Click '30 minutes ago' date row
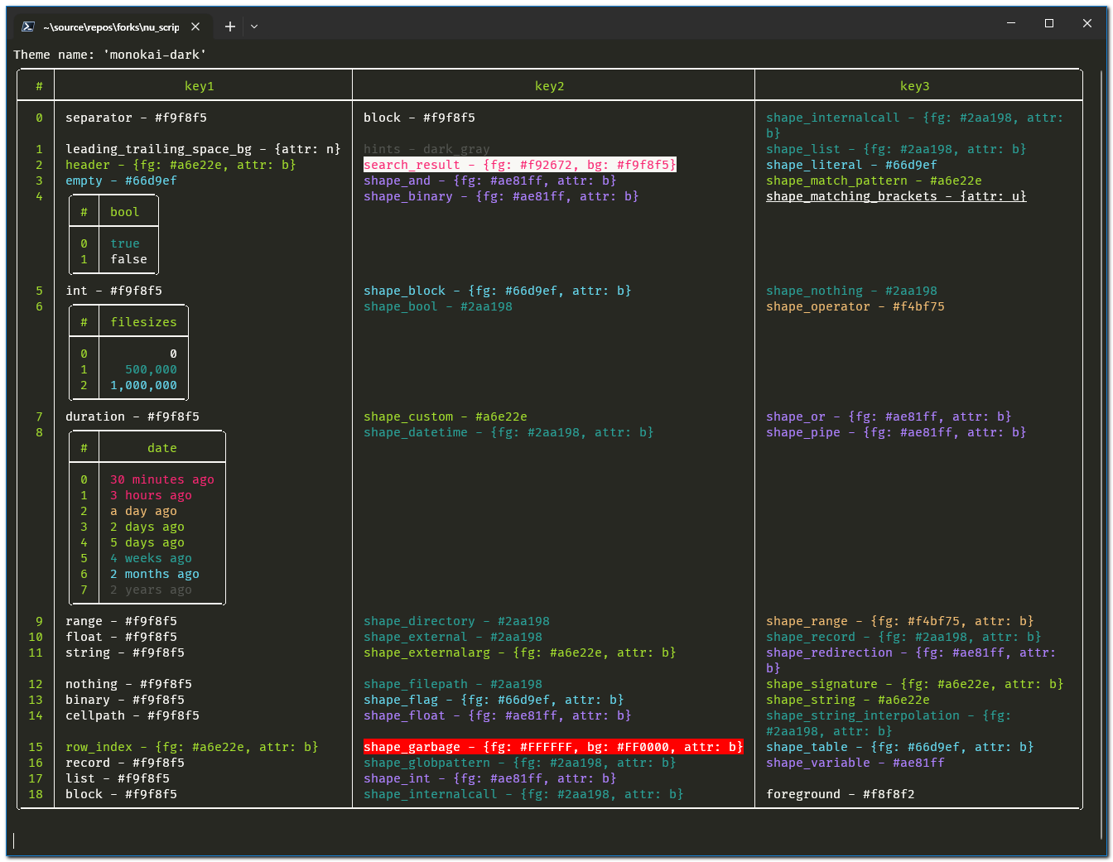Image resolution: width=1113 pixels, height=862 pixels. pos(162,479)
